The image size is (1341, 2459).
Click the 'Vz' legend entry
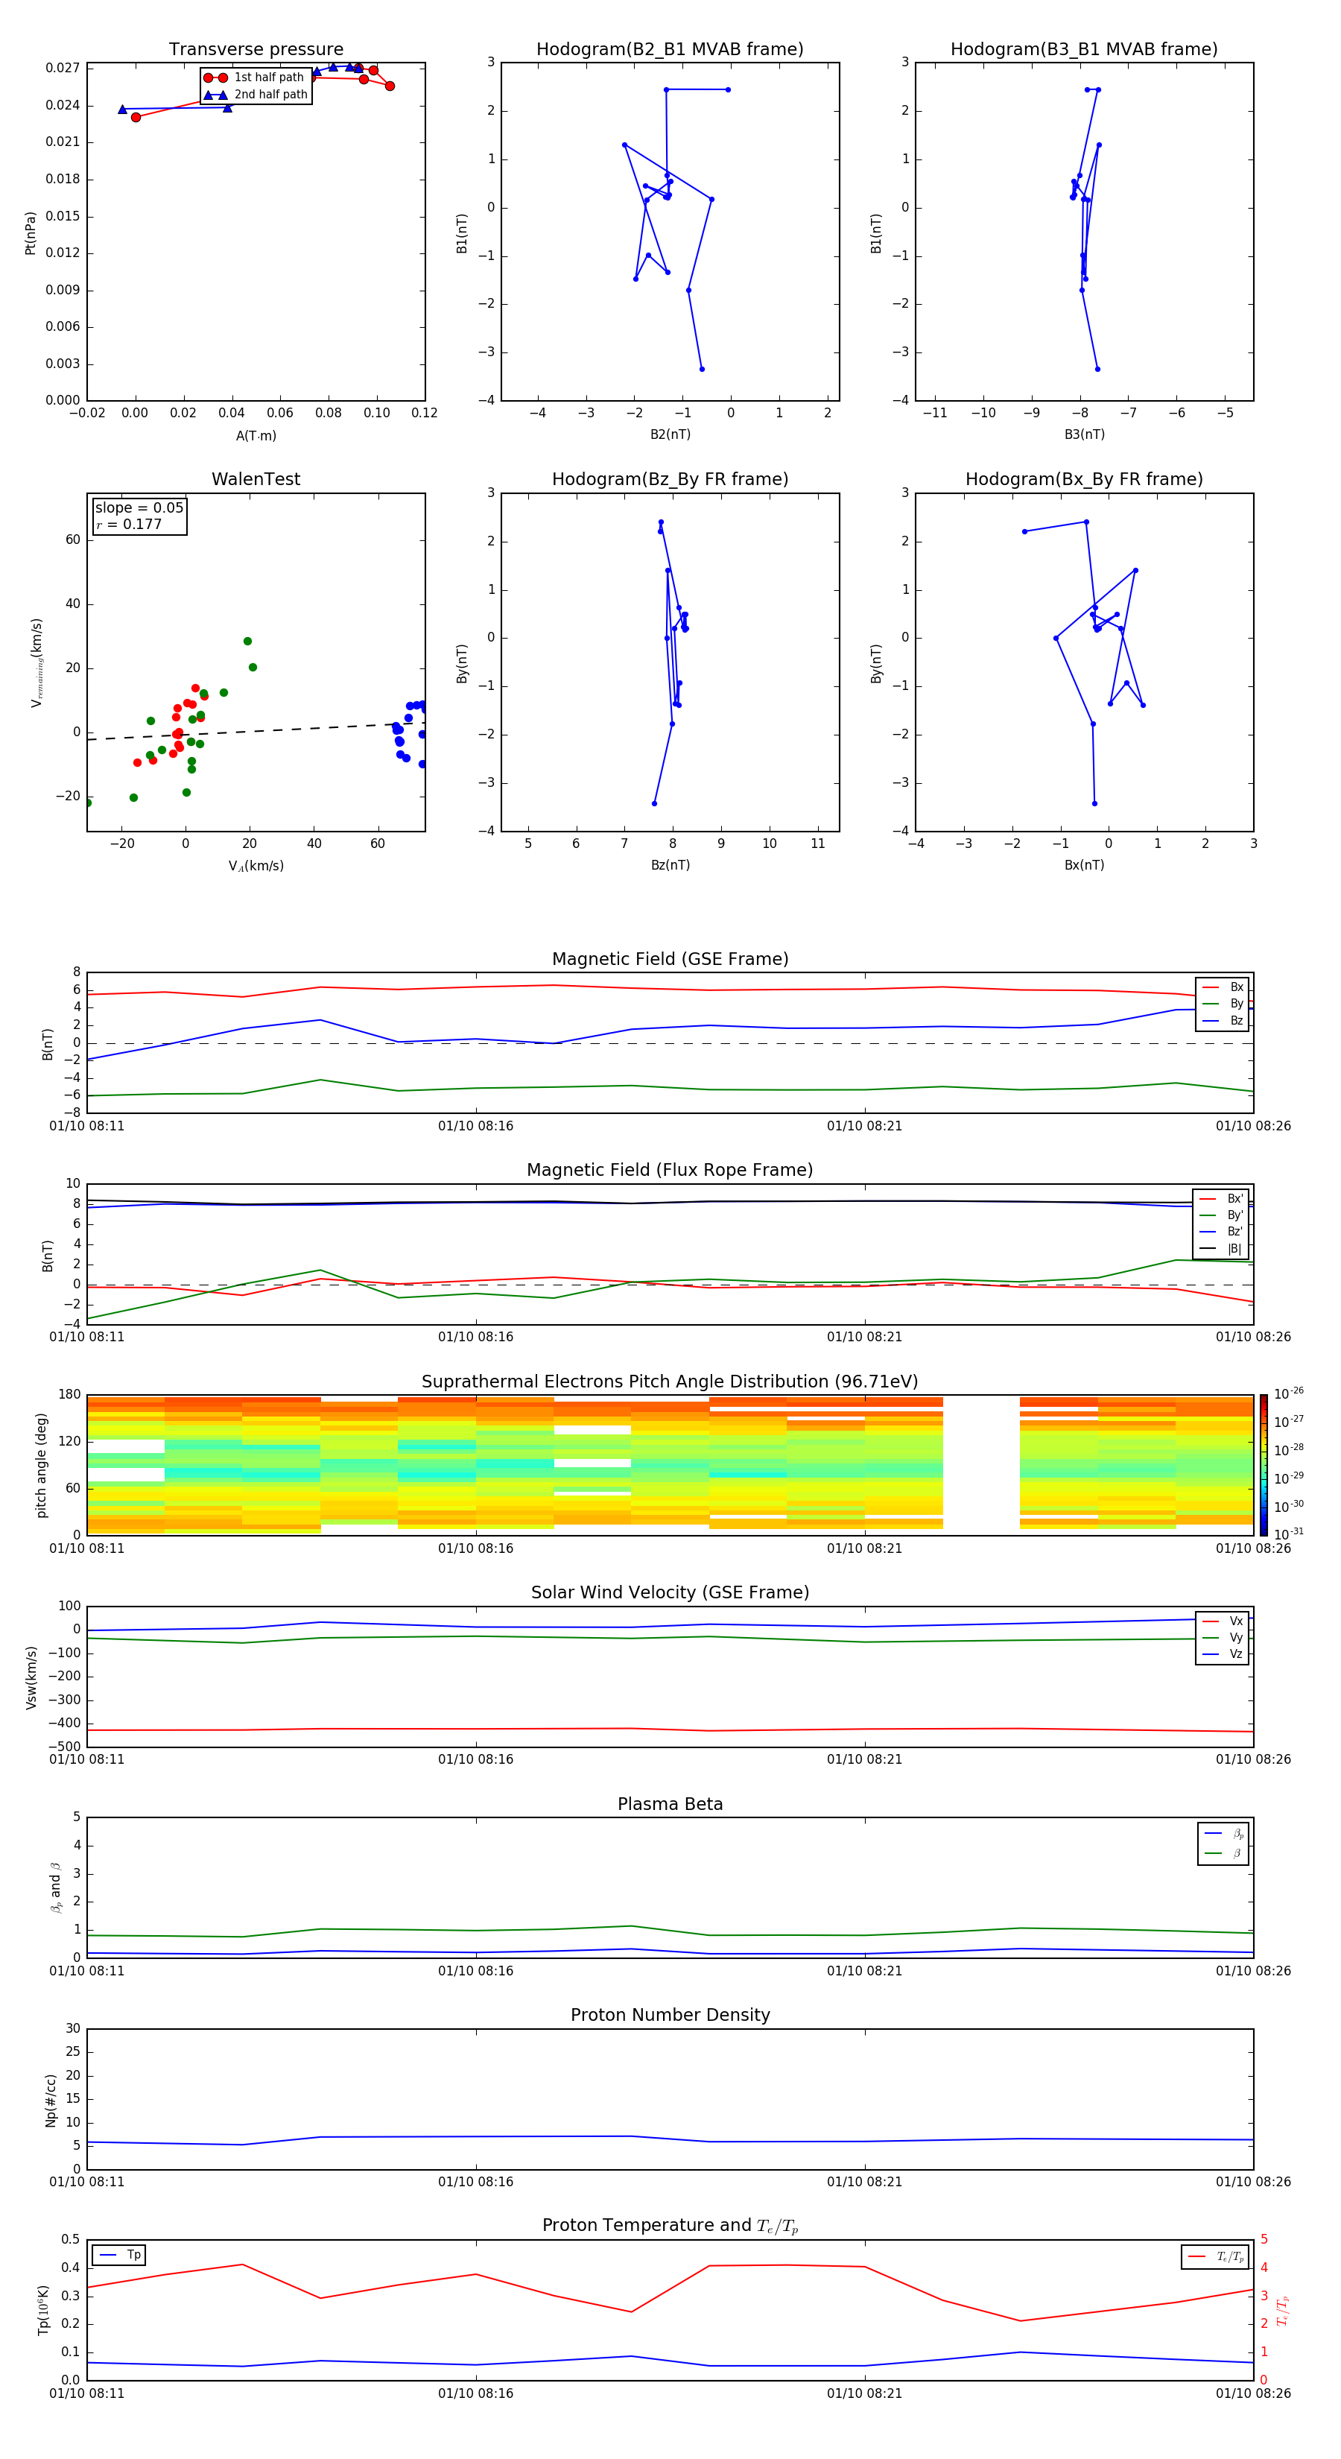pyautogui.click(x=1223, y=1653)
